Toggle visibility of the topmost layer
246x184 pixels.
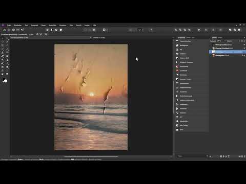(x=244, y=44)
